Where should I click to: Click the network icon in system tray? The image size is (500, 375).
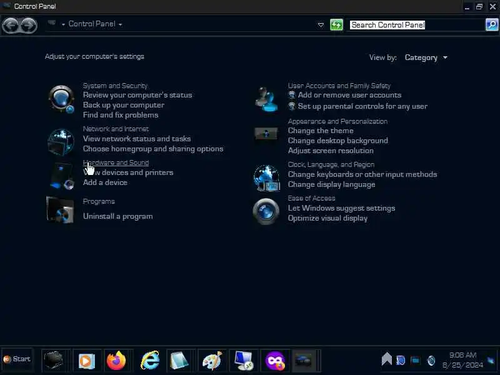click(415, 361)
